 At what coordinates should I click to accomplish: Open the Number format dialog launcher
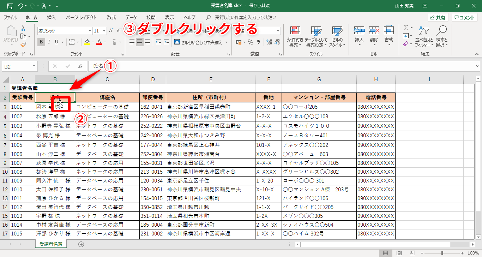pyautogui.click(x=281, y=54)
